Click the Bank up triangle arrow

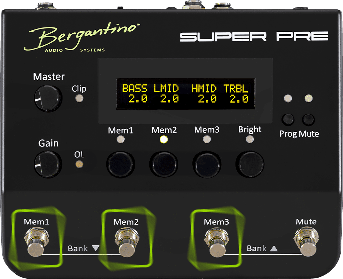(x=274, y=248)
